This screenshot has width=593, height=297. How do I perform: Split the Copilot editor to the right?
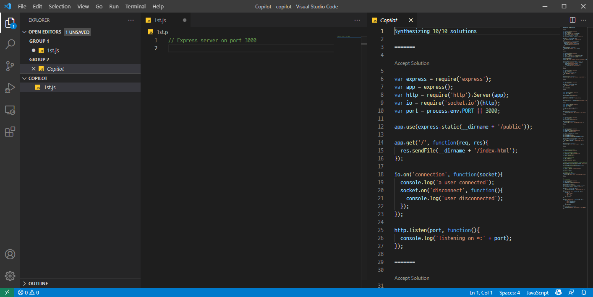[572, 20]
